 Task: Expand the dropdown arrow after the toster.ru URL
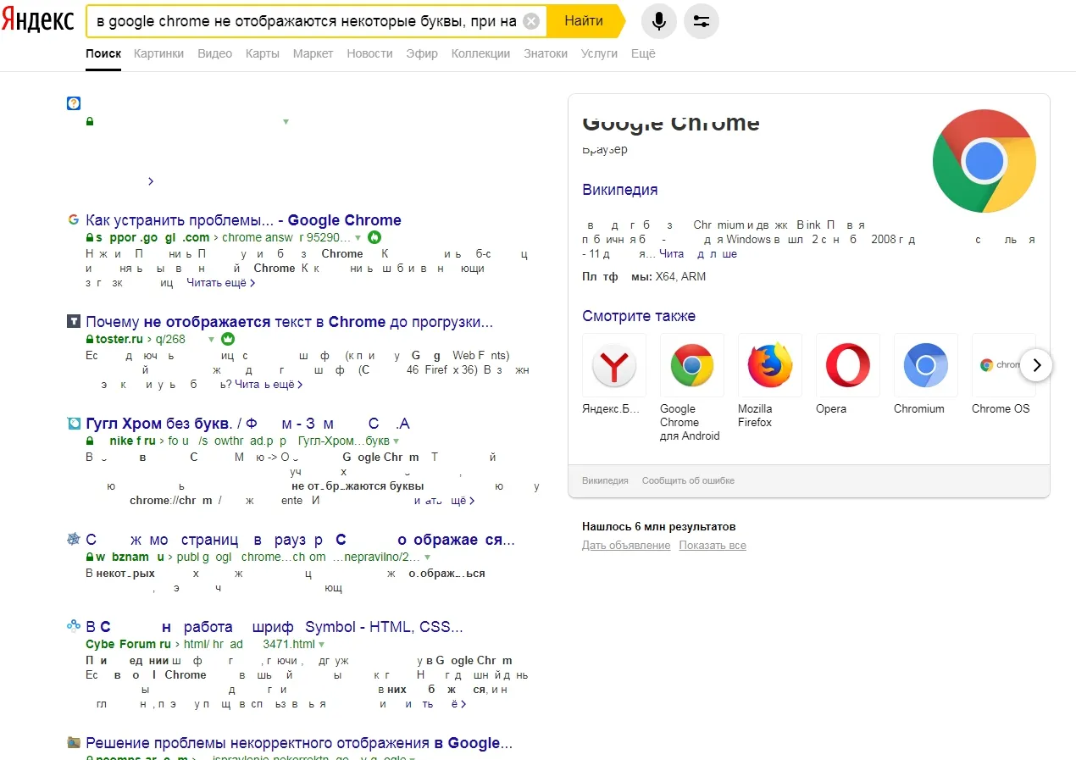coord(211,340)
